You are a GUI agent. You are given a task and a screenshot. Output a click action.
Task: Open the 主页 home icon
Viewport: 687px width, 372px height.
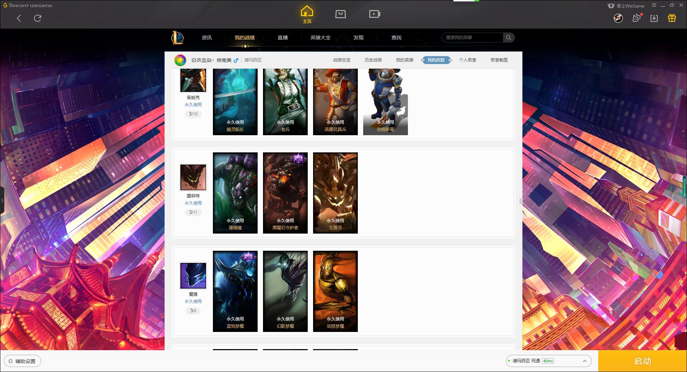coord(307,15)
